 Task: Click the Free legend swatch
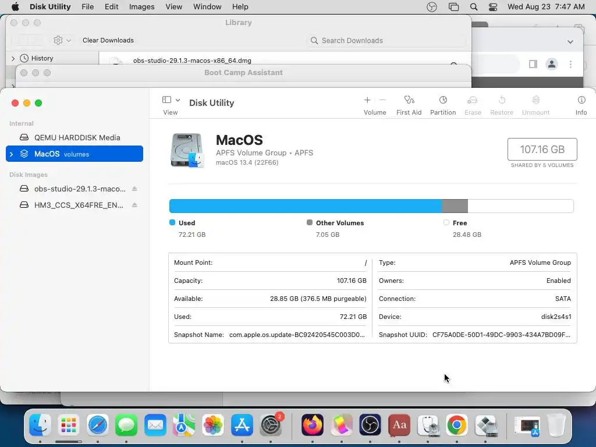pos(446,222)
